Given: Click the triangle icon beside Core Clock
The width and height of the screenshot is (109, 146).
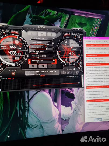Looking at the screenshot, I should tap(30, 51).
